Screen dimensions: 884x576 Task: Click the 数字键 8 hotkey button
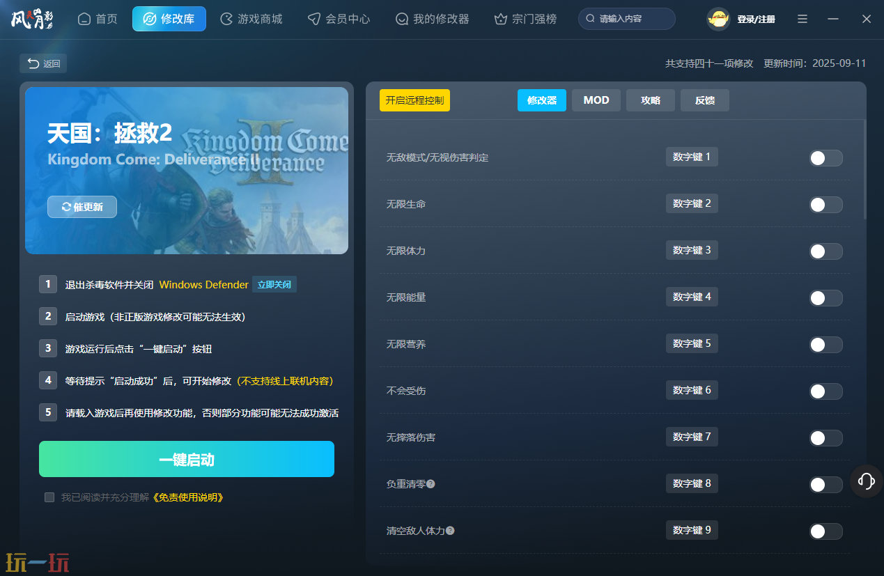[692, 483]
